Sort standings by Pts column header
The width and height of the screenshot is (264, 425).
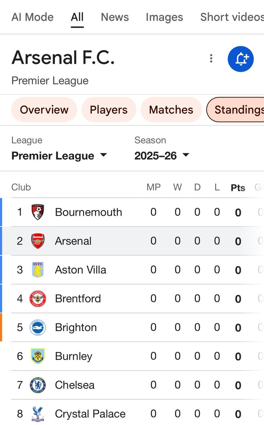(x=238, y=188)
